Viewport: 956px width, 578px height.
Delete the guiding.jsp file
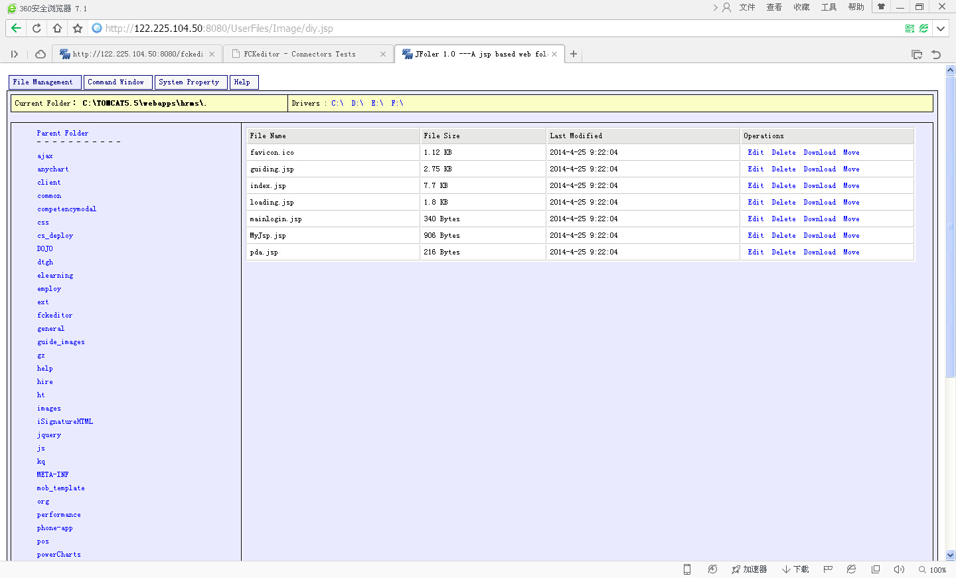click(783, 169)
